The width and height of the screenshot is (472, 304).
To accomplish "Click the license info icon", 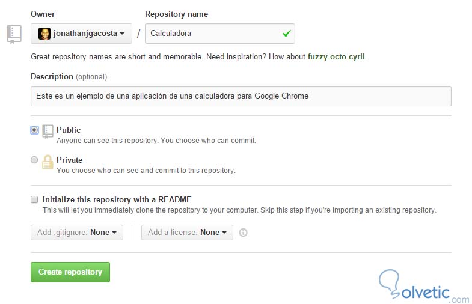I will point(243,233).
